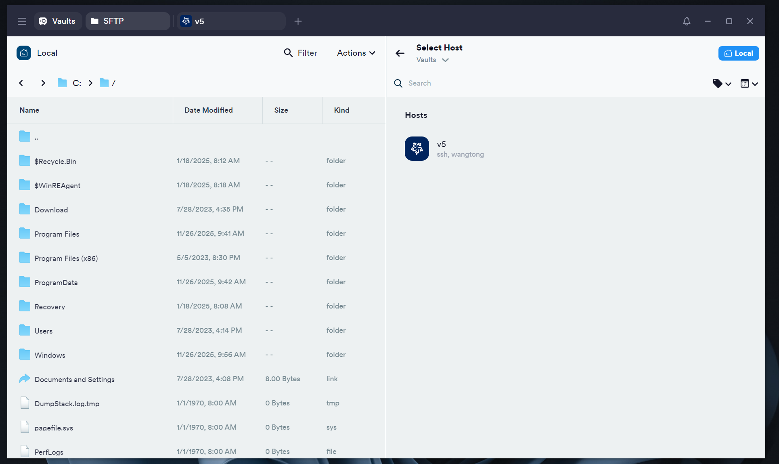The image size is (779, 464).
Task: Expand the Vaults dropdown under Select Host
Action: pos(433,60)
